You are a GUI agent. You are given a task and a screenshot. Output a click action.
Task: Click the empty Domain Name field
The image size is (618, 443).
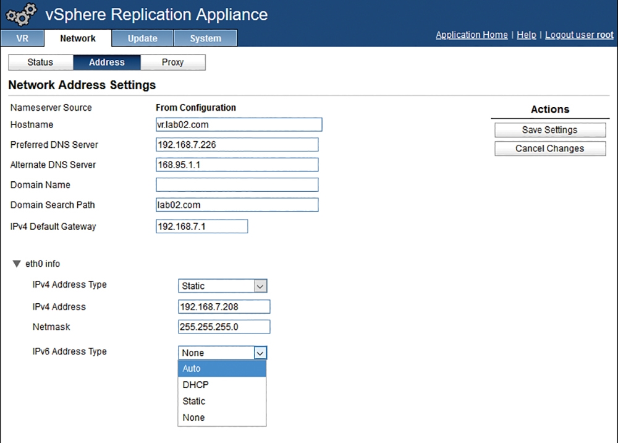point(237,184)
